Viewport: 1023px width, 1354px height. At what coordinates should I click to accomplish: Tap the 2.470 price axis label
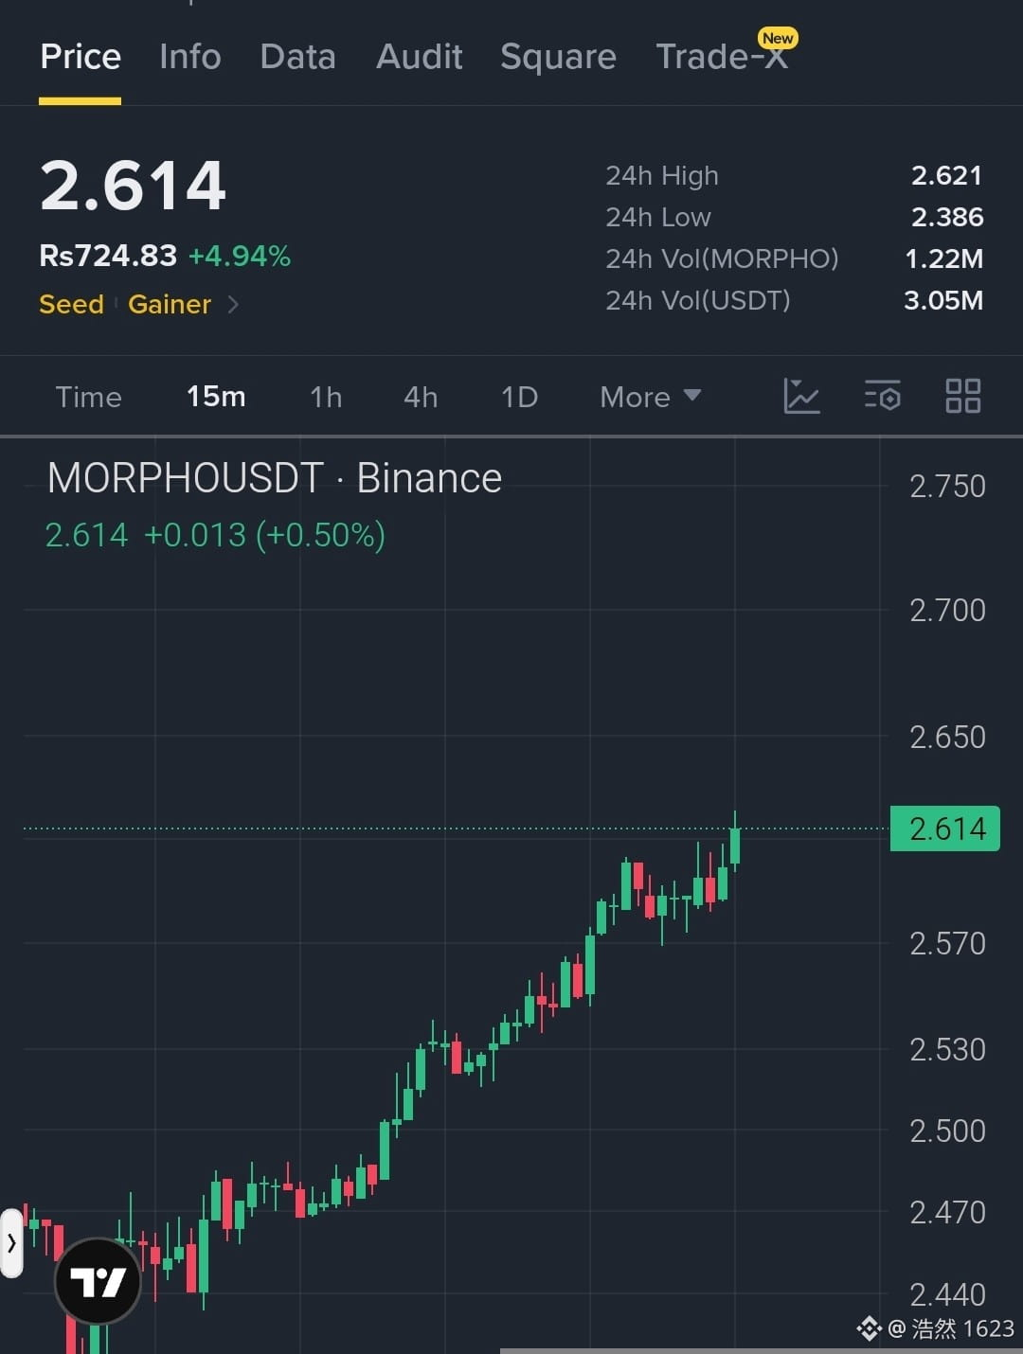click(947, 1212)
